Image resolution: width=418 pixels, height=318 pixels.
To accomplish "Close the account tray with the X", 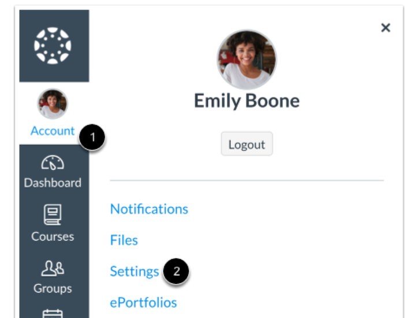I will (x=386, y=28).
